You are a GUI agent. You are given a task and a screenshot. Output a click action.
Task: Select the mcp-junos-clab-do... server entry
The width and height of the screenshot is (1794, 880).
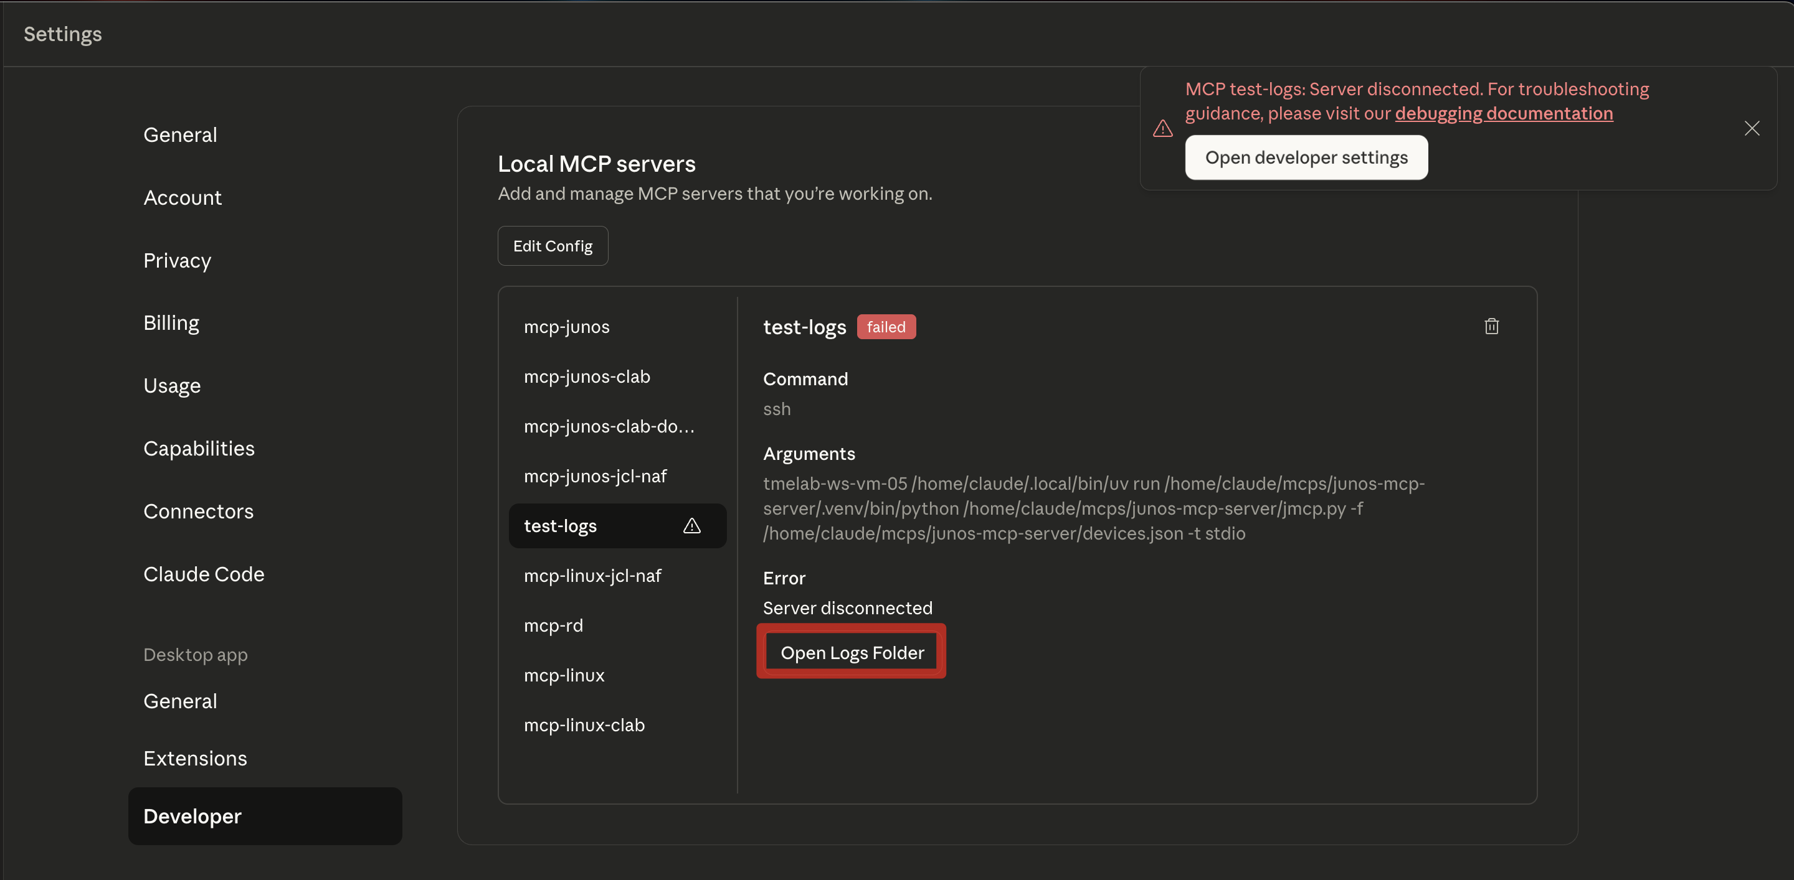pos(617,426)
